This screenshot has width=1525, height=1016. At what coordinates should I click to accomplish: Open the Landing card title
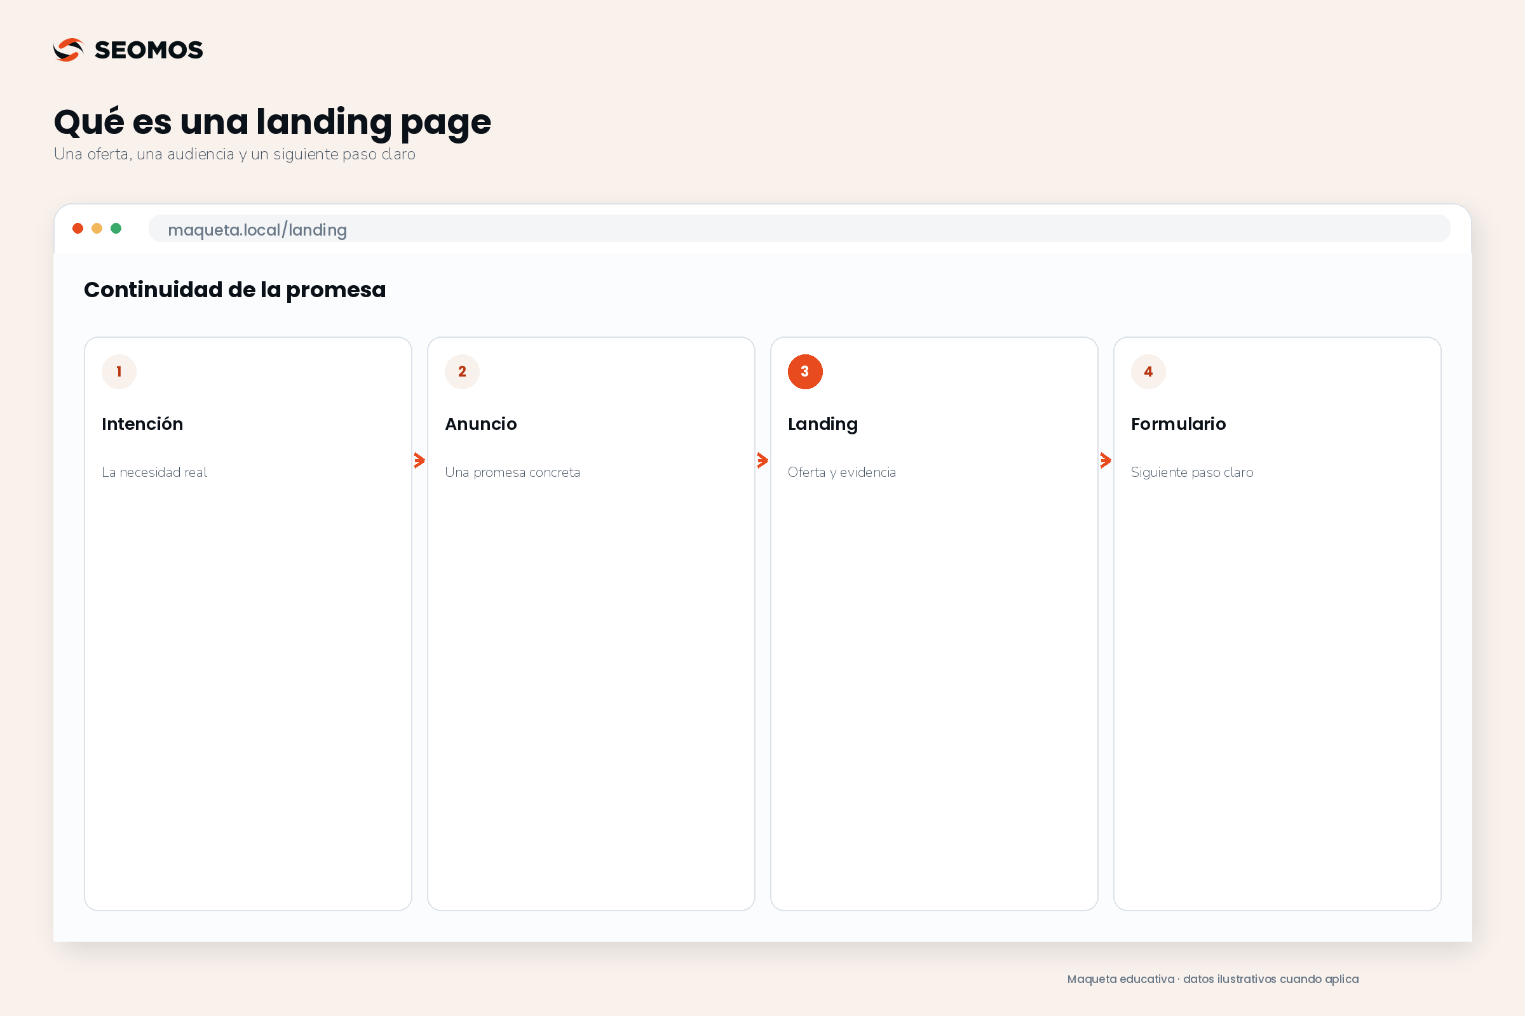[x=823, y=424]
